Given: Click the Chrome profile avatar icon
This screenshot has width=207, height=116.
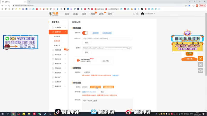Looking at the screenshot, I should [x=197, y=5].
